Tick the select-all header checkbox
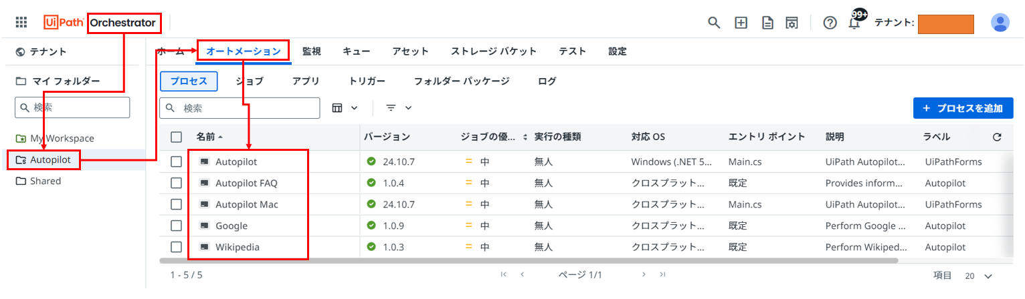Image resolution: width=1025 pixels, height=299 pixels. pos(177,137)
